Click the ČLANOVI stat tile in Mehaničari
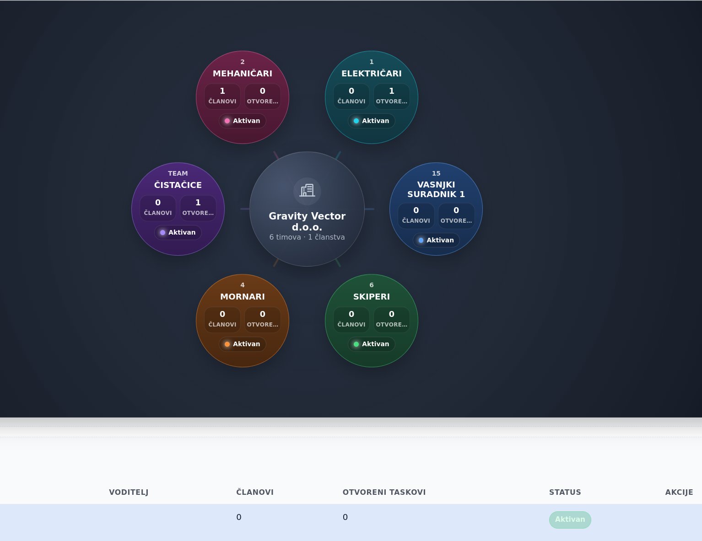Viewport: 702px width, 541px height. point(222,96)
